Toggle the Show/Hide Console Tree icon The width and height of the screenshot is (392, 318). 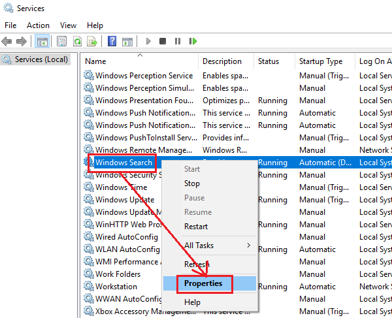pos(42,41)
